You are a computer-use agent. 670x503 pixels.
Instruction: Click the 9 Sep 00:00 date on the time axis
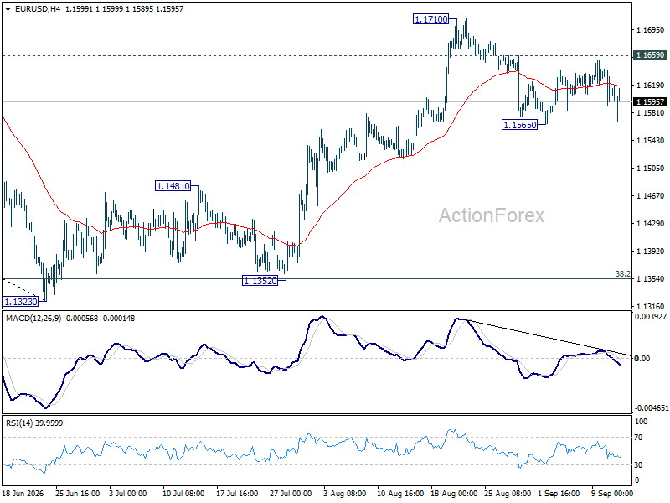click(x=612, y=494)
